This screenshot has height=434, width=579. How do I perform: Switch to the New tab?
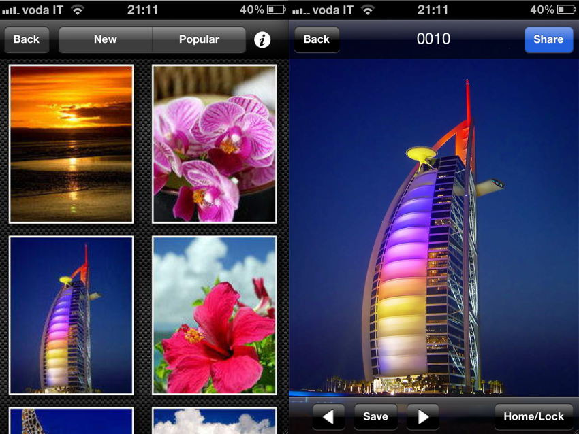[106, 39]
